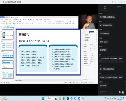Click the Format Painter icon
Image resolution: width=126 pixels, height=101 pixels.
coord(7,22)
